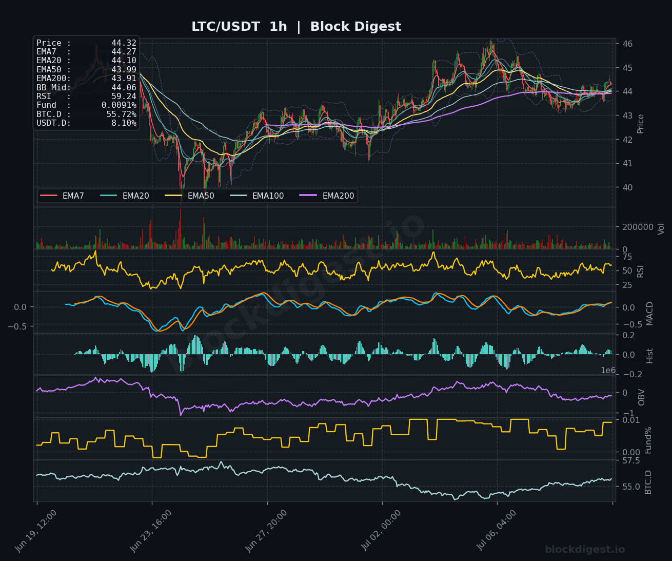Click the RSI panel axis label

(640, 272)
